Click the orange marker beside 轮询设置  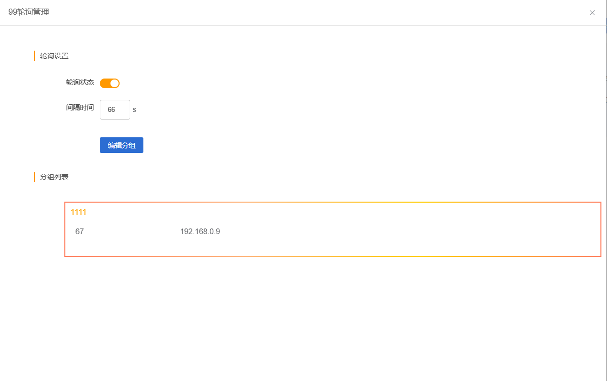click(x=34, y=56)
